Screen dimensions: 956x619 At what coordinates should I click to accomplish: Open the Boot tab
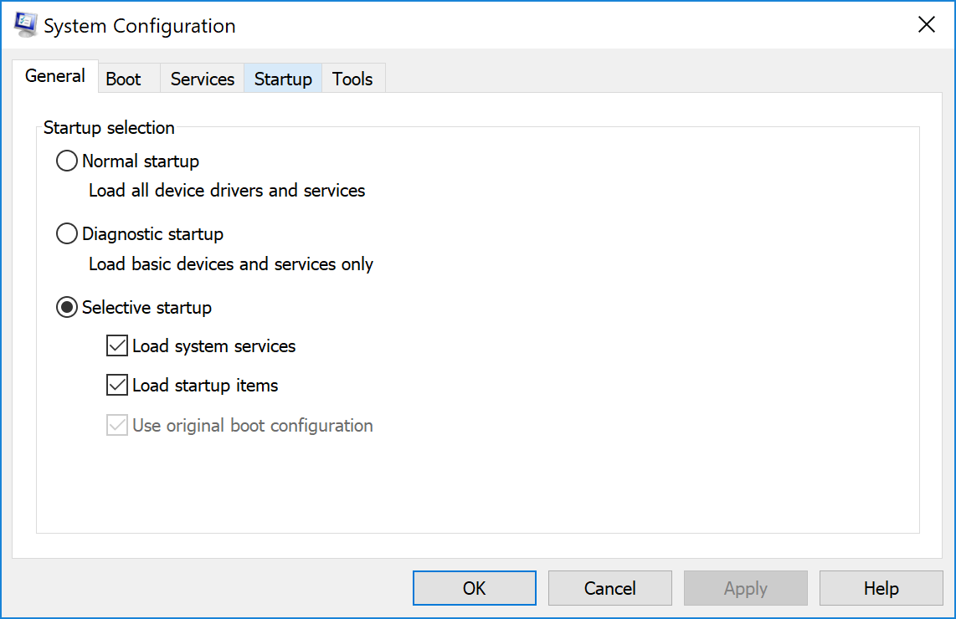point(123,79)
